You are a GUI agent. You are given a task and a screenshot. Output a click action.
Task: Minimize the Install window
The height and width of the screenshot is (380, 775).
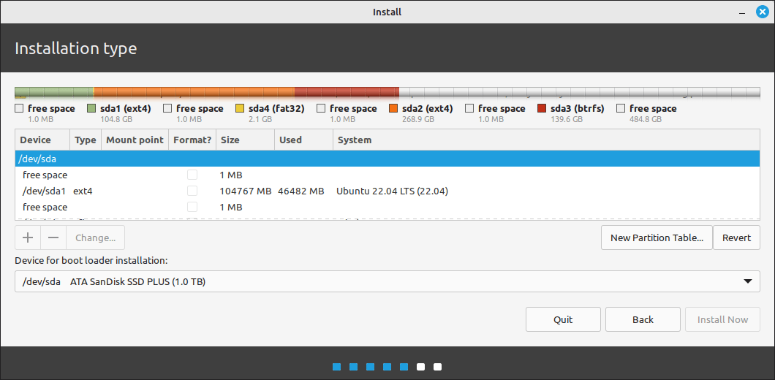point(742,13)
